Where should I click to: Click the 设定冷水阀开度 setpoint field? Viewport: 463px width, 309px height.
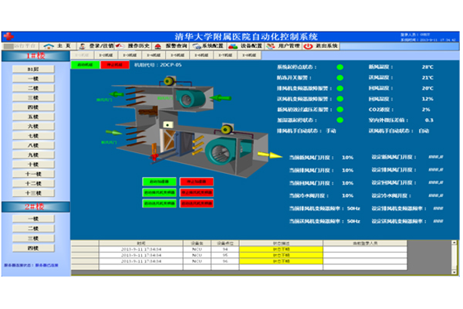(436, 195)
